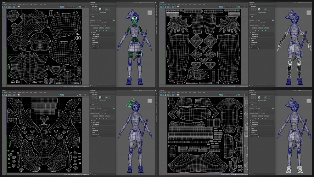
Task: Select Tweak/Marquee radio in top-left UV Toolkit
Action: click(x=91, y=18)
